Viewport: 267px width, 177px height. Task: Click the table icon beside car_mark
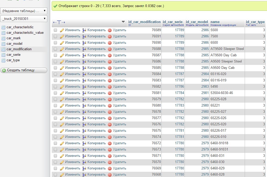[x=3, y=38]
